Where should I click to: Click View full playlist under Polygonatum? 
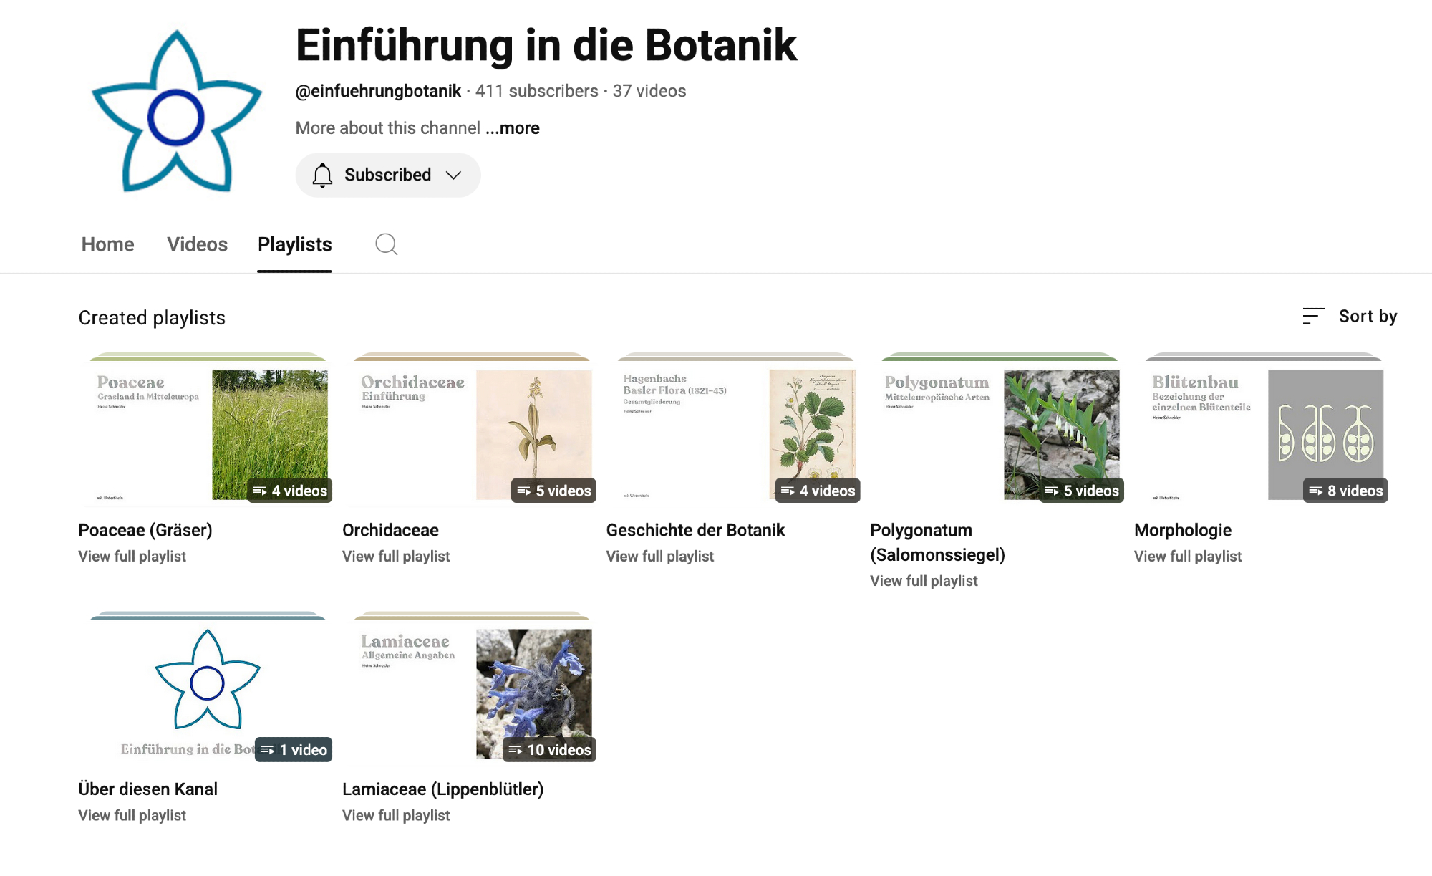click(x=924, y=581)
